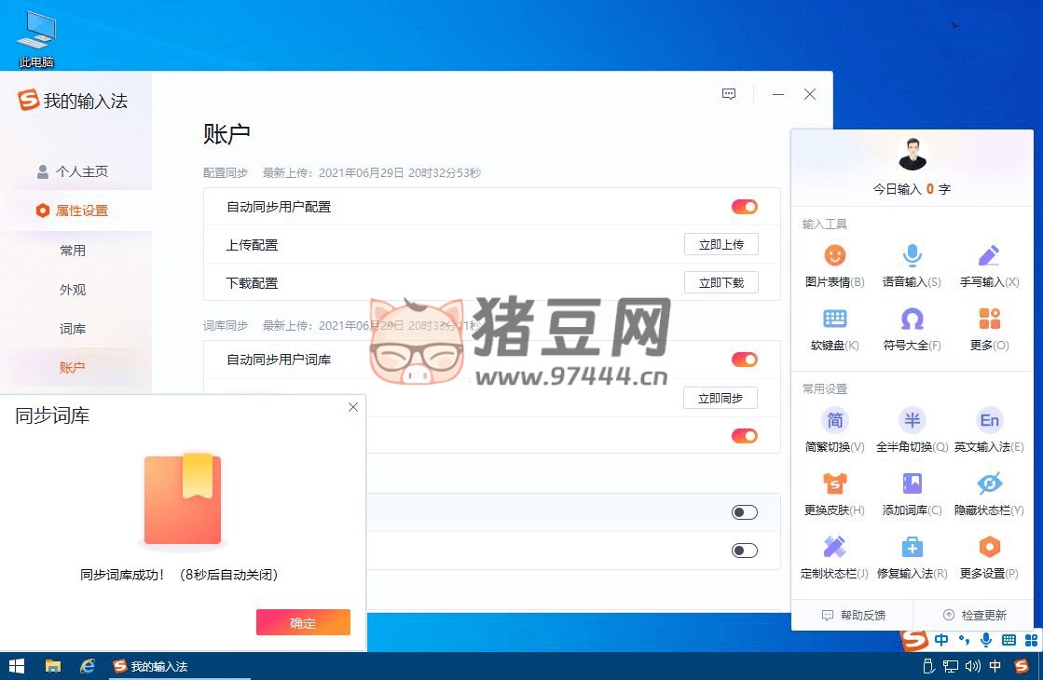Click 立即同步 button
Screen dimensions: 1043x680
click(720, 398)
